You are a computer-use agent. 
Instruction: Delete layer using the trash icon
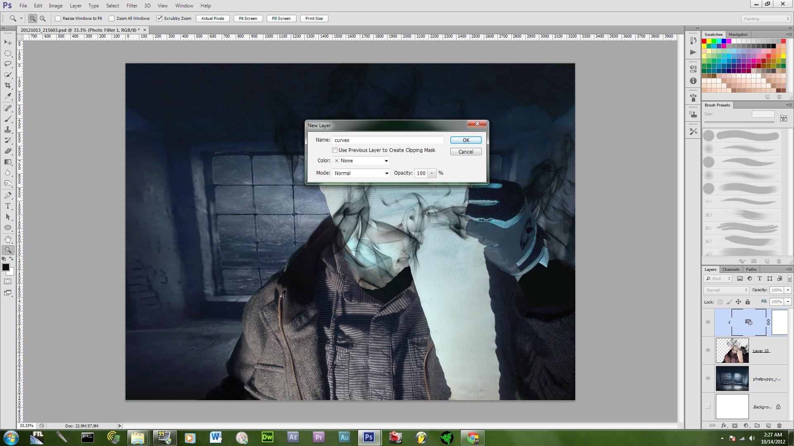pos(779,425)
